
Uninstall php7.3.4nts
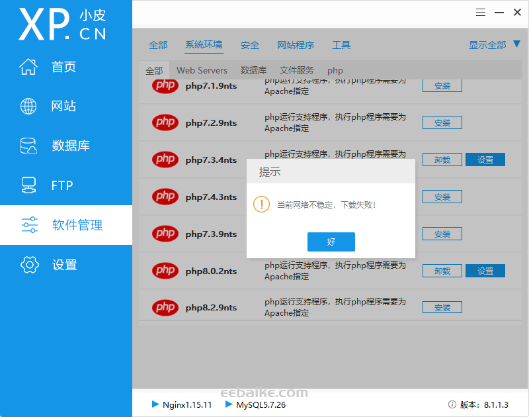pyautogui.click(x=442, y=160)
